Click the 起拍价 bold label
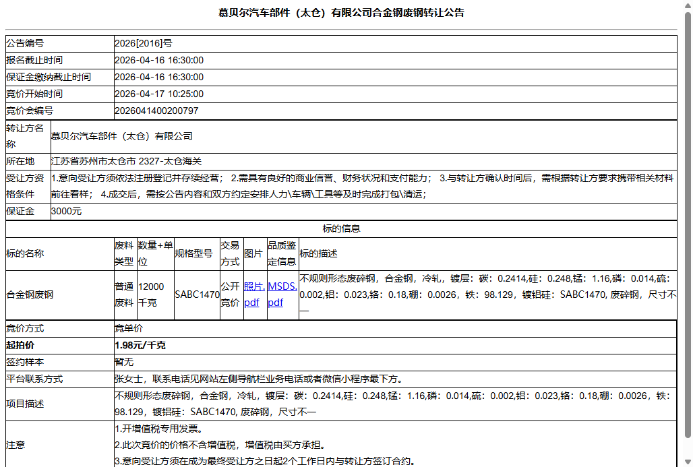The width and height of the screenshot is (693, 467). (20, 345)
